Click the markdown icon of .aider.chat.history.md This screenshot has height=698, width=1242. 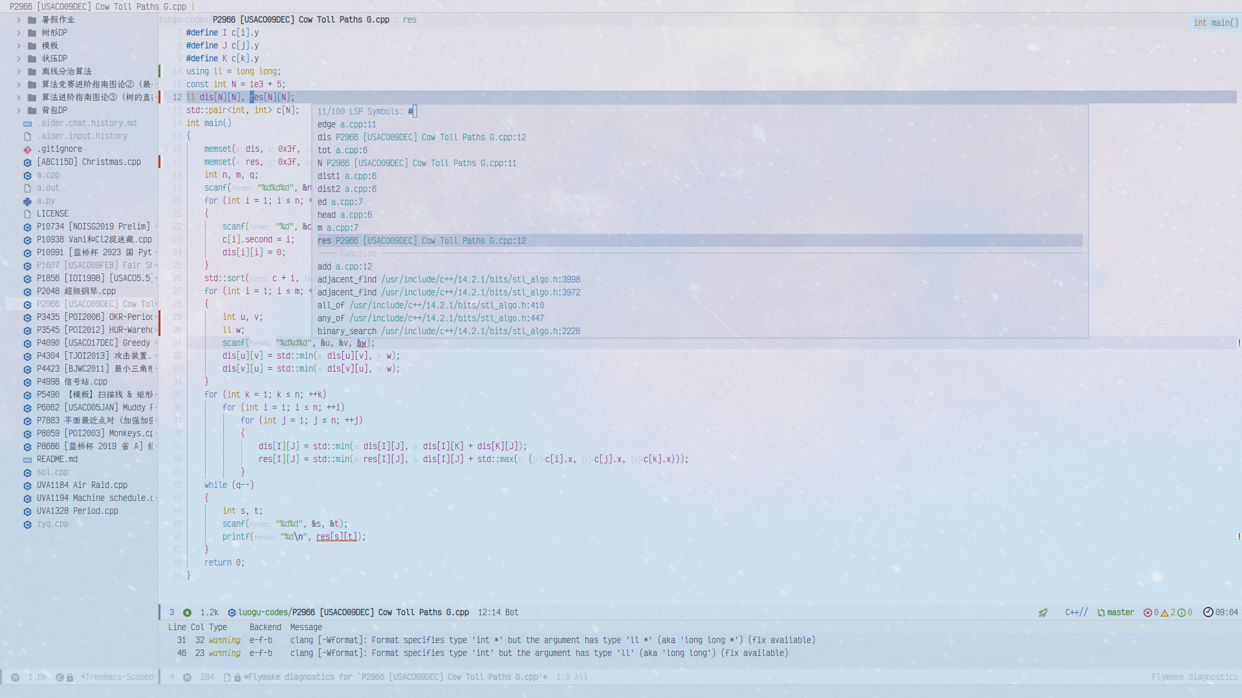click(27, 123)
